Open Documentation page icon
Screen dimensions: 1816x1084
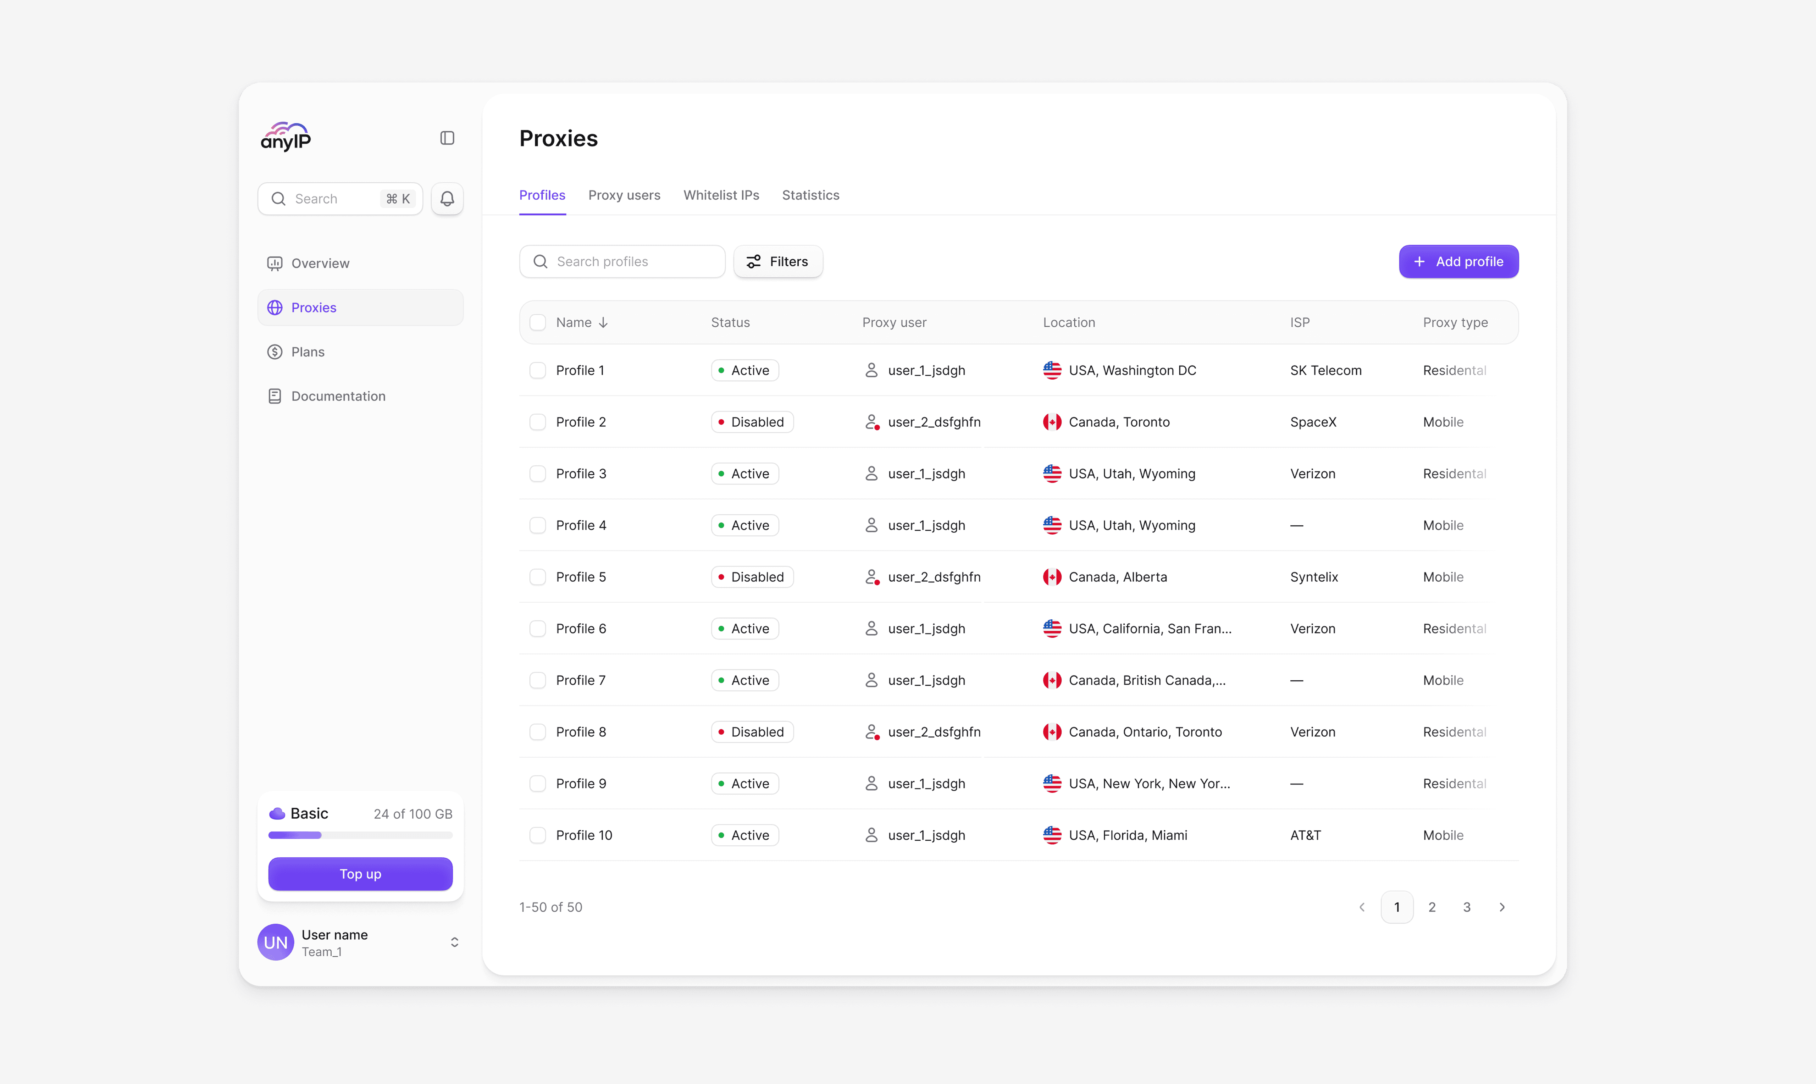point(275,396)
